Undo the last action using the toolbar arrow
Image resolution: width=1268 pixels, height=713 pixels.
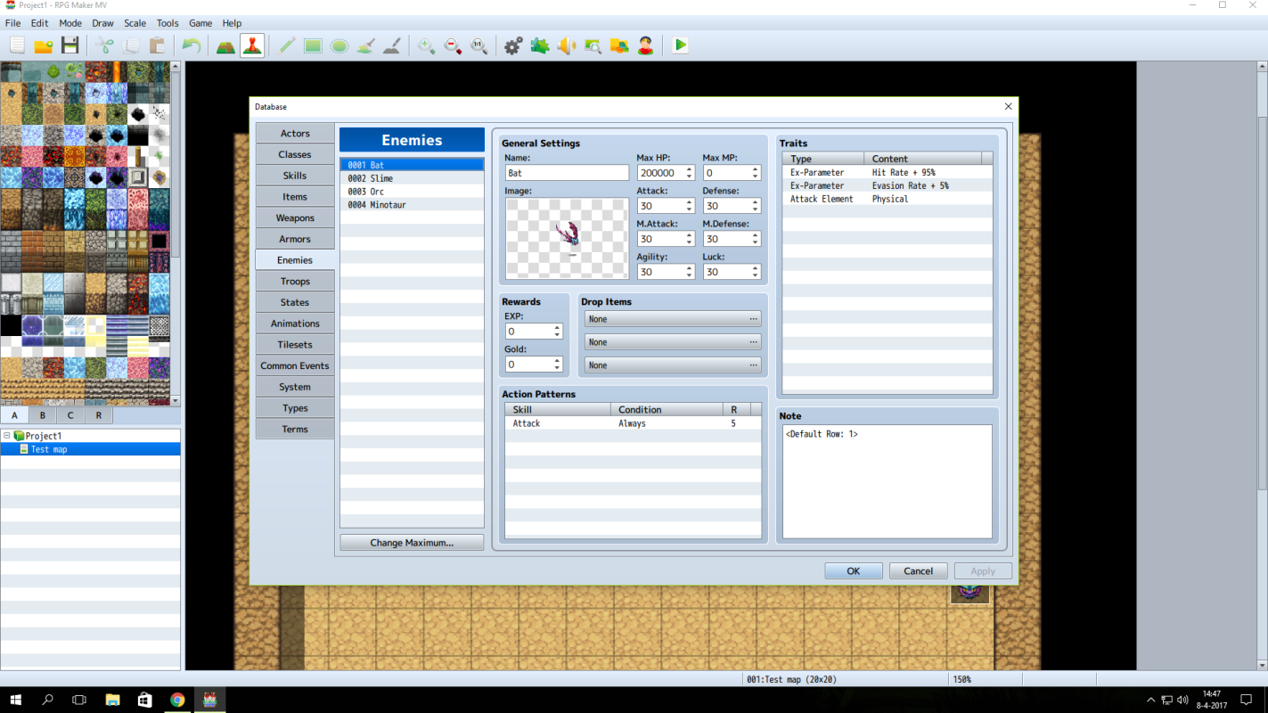192,45
